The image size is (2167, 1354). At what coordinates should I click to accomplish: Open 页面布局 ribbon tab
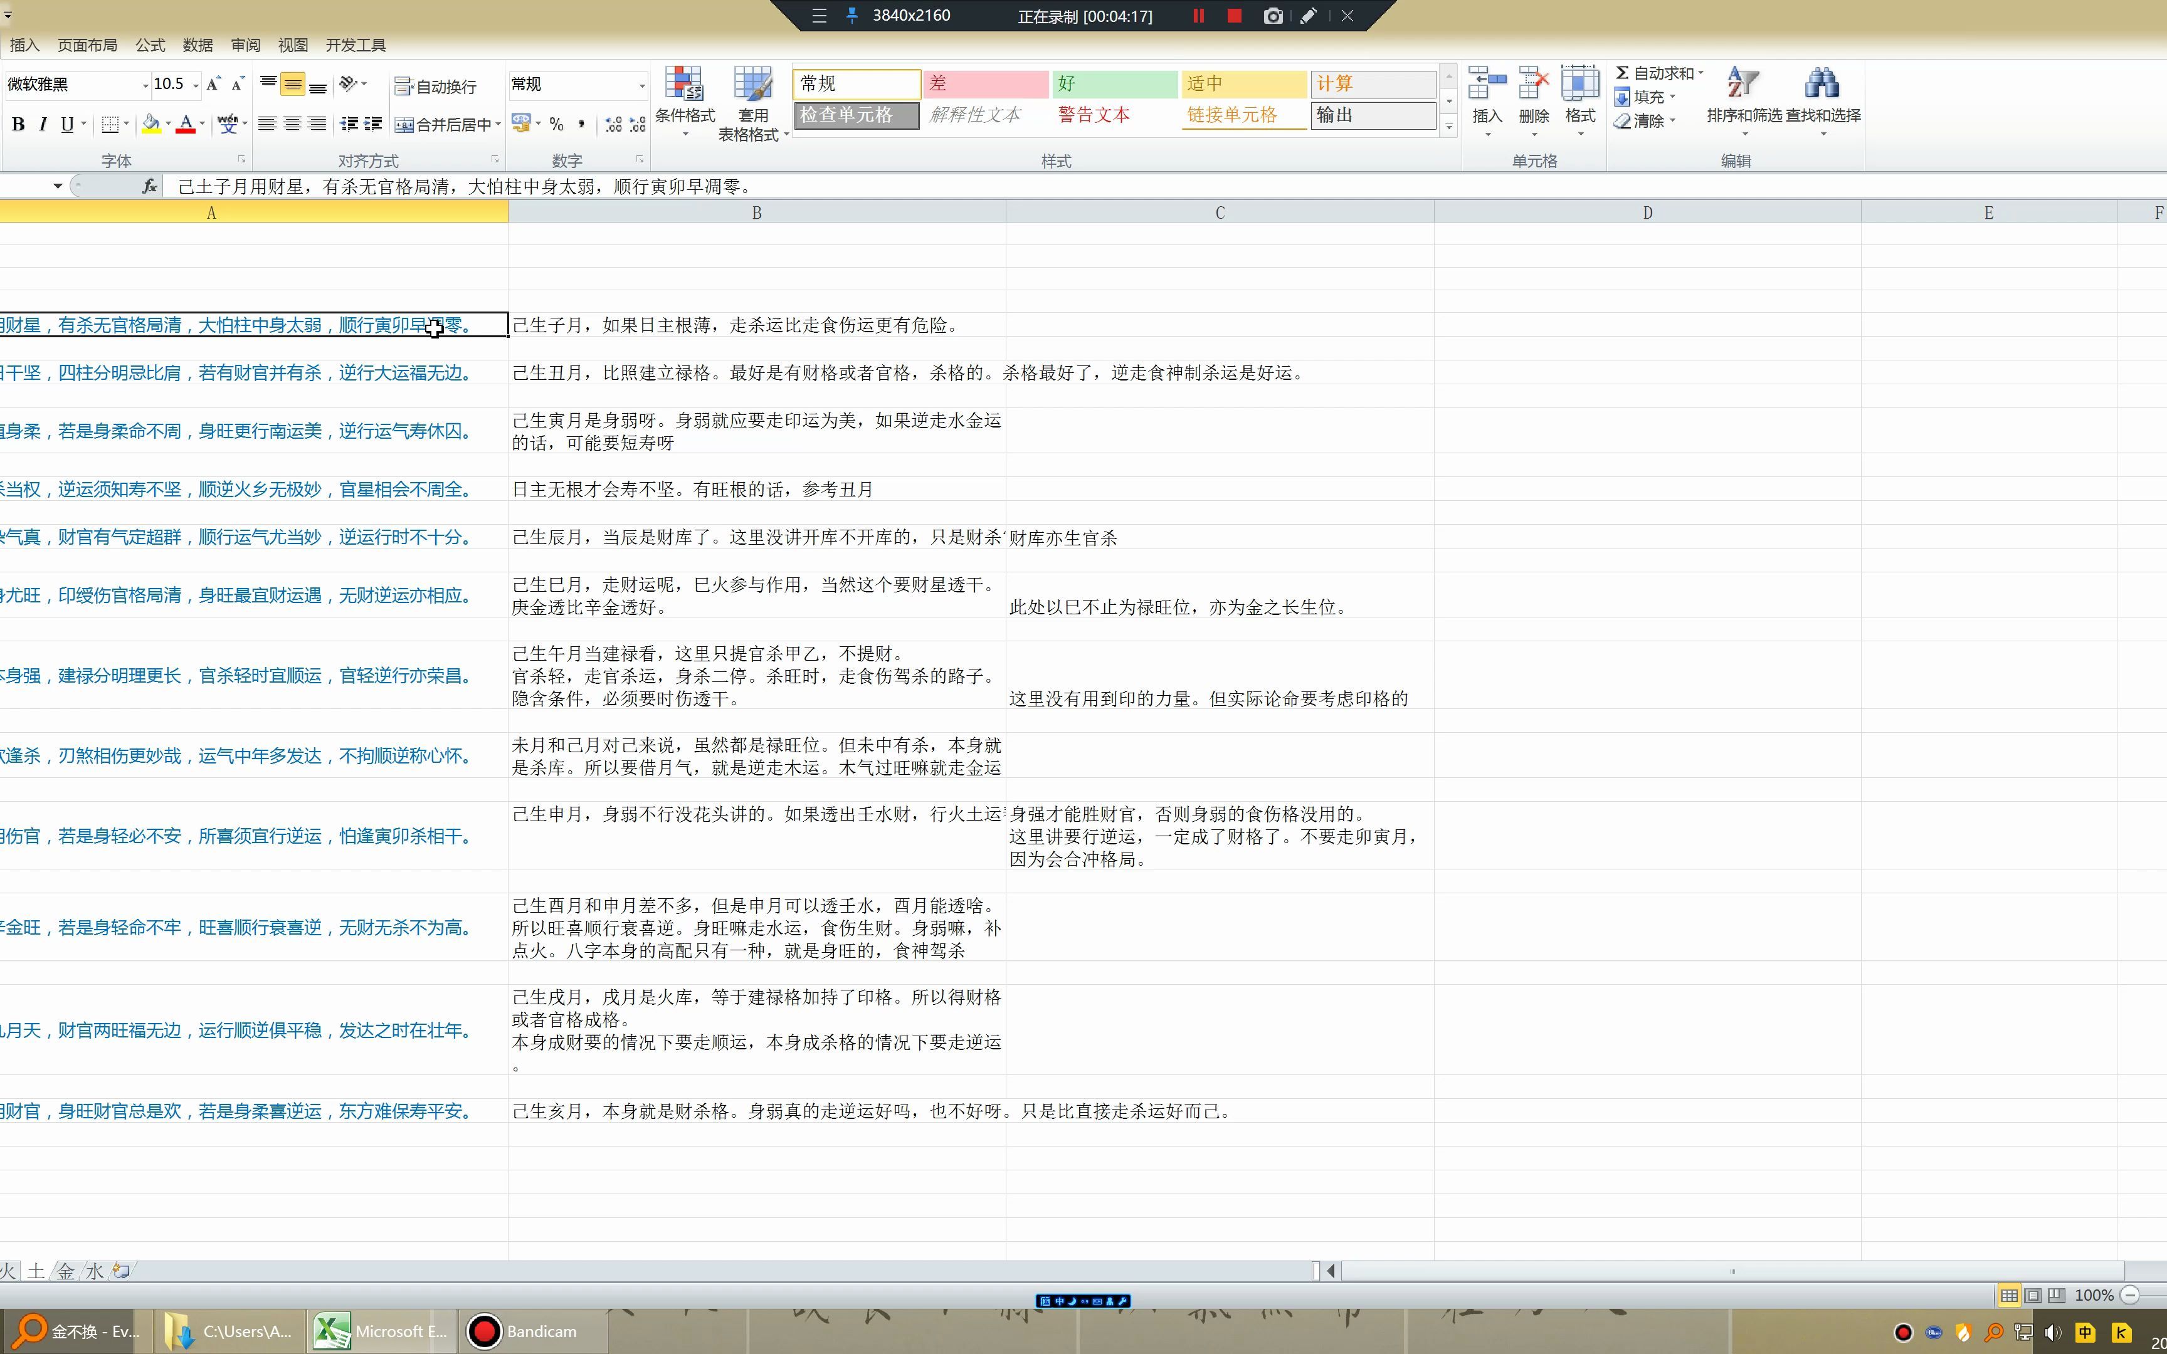pyautogui.click(x=87, y=45)
